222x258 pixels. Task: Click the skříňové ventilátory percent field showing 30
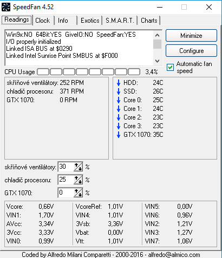[66, 167]
